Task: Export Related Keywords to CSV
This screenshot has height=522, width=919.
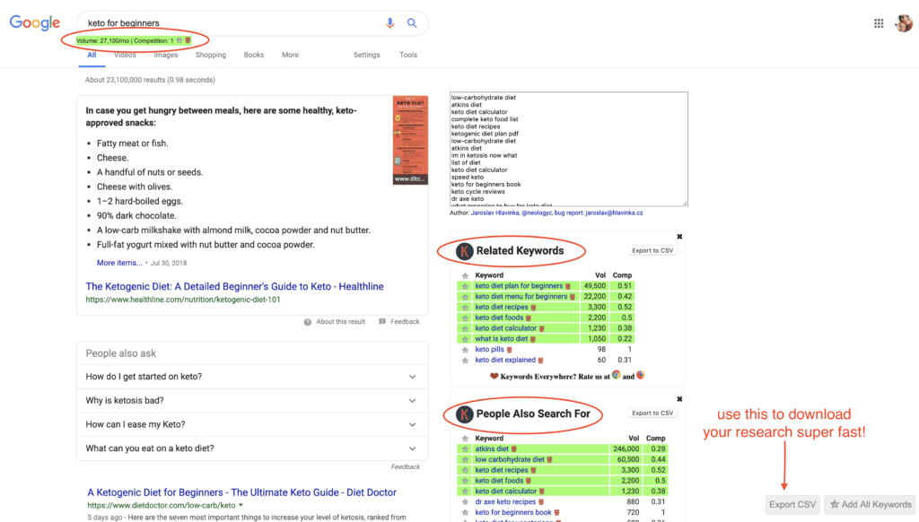Action: pos(652,250)
